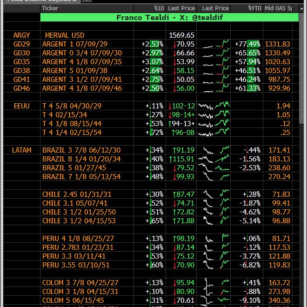Select the GD41 ticker code
This screenshot has width=307, height=307.
21,79
